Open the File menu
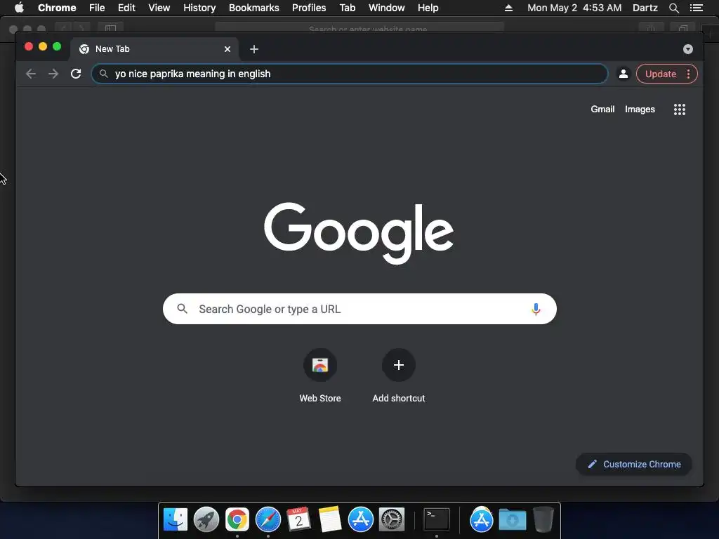This screenshot has width=719, height=539. 97,8
